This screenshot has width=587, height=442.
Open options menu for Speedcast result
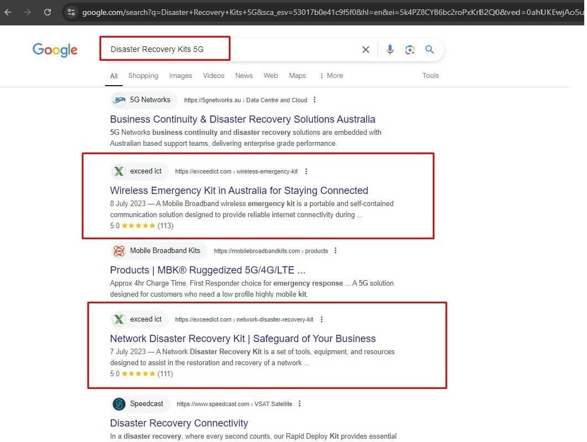point(300,403)
